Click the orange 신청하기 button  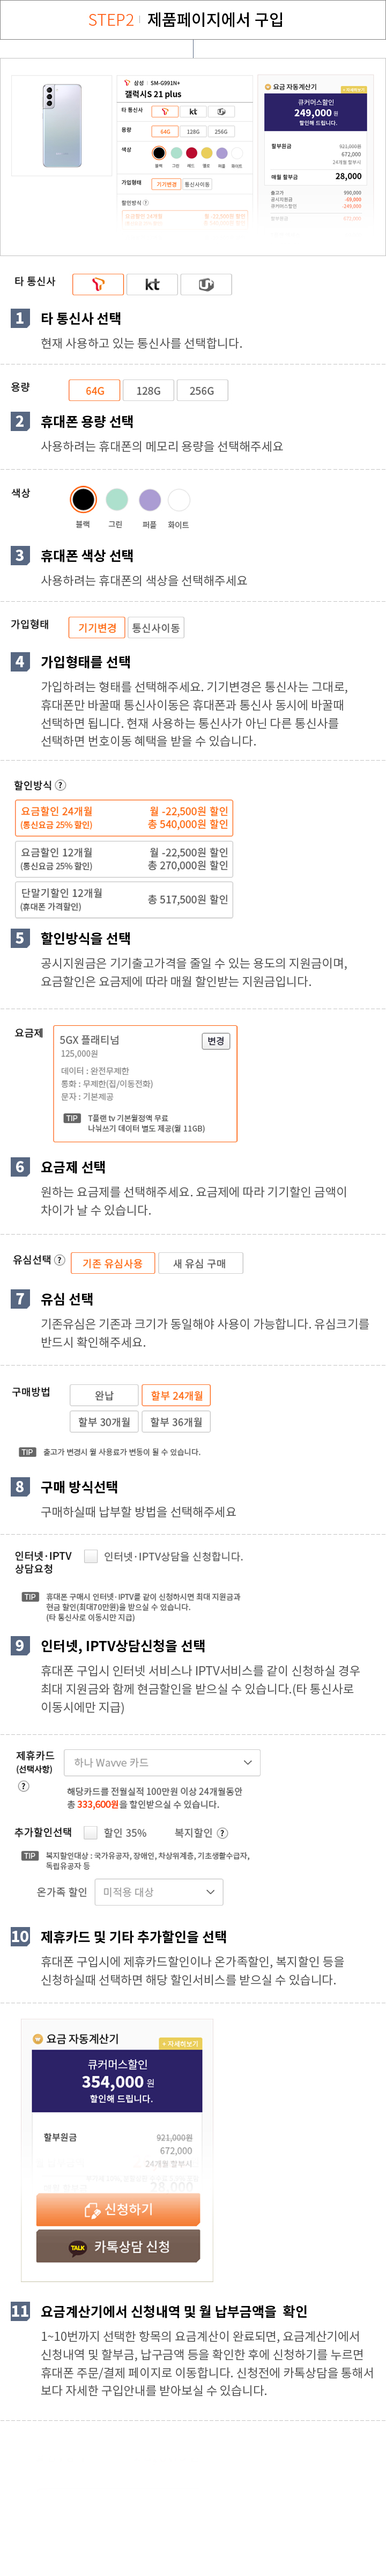point(118,2209)
